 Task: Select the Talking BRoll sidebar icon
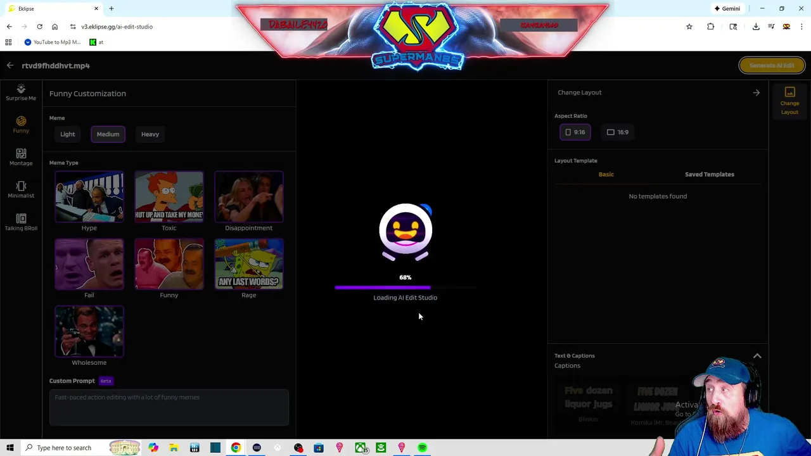tap(21, 222)
